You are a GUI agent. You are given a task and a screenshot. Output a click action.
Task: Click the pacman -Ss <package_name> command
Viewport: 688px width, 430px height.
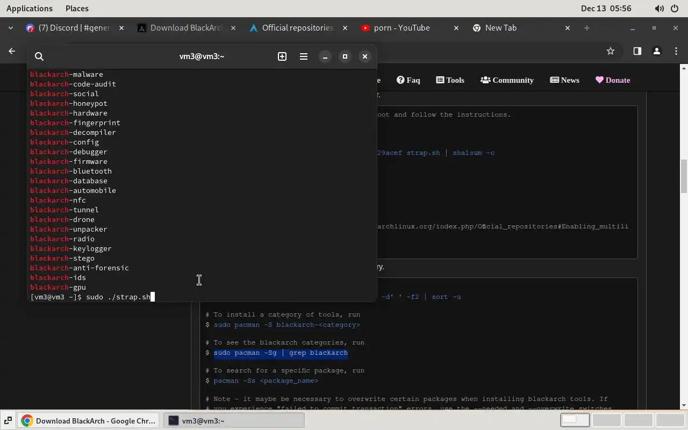[266, 381]
